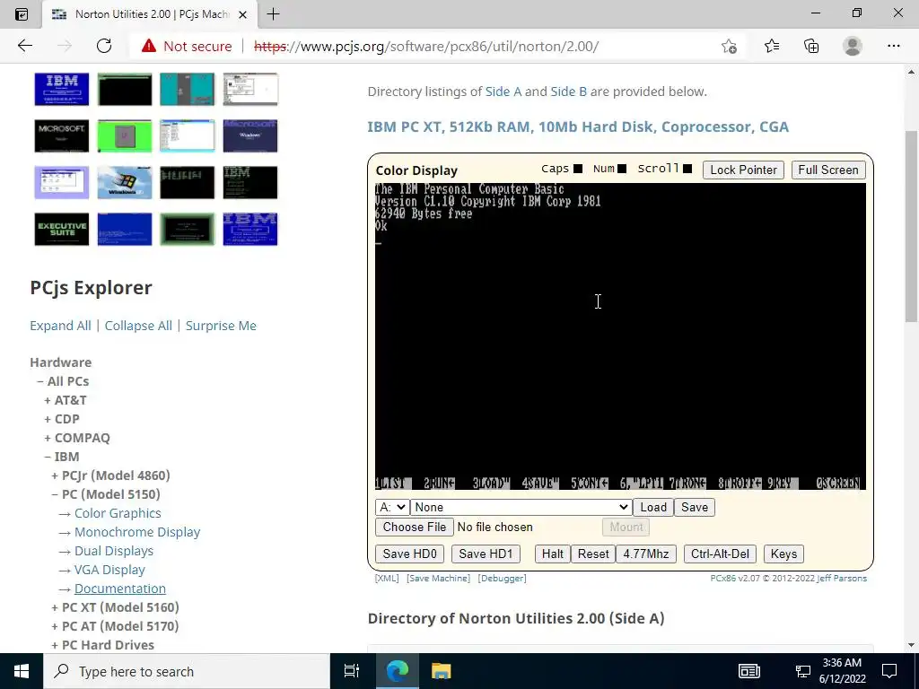Click Lock Pointer button

[743, 170]
